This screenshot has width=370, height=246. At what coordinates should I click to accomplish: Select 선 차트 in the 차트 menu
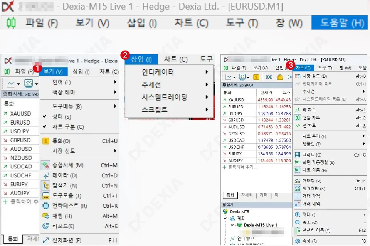pyautogui.click(x=330, y=125)
